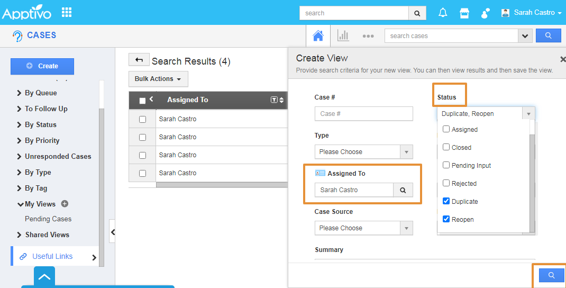Open the Case Source dropdown

coord(363,228)
